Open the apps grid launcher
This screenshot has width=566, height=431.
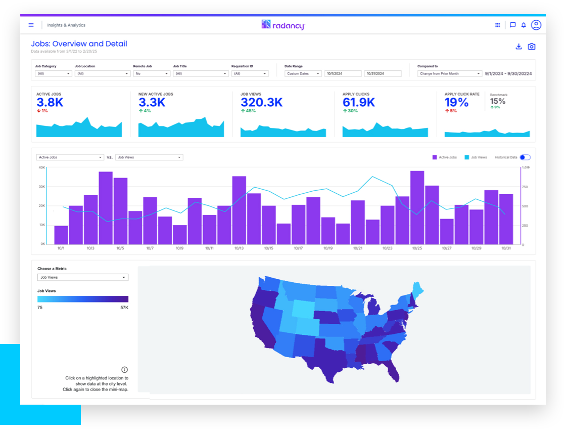(x=497, y=25)
